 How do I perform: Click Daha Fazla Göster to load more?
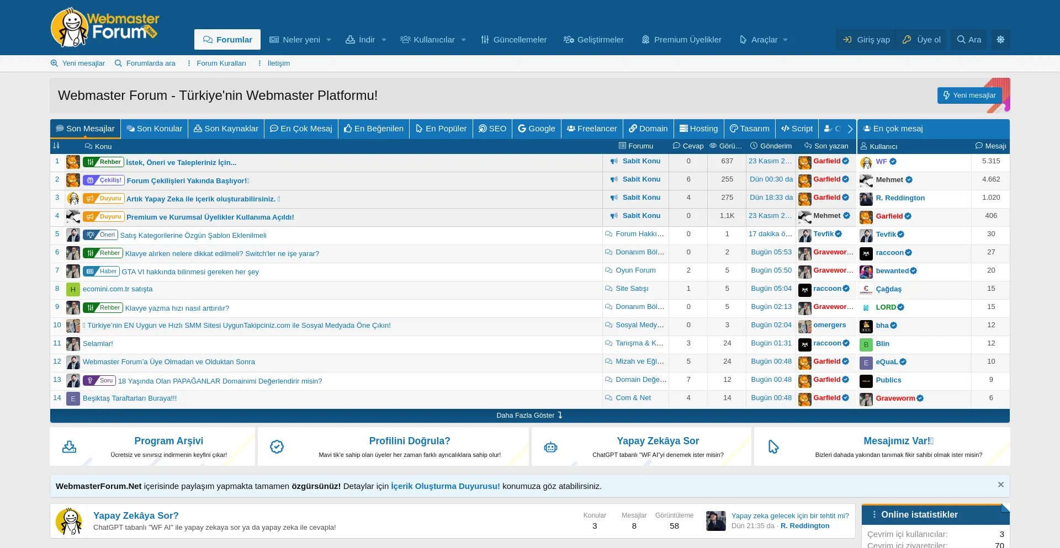click(x=529, y=416)
